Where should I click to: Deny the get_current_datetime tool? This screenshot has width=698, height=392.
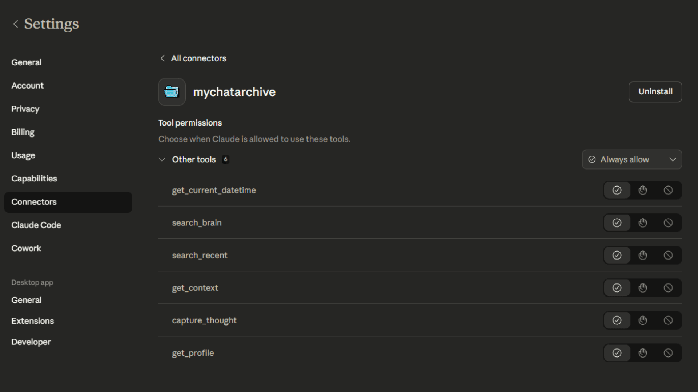[669, 190]
